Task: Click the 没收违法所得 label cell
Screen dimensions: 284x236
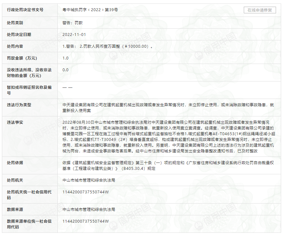Action: pos(29,73)
